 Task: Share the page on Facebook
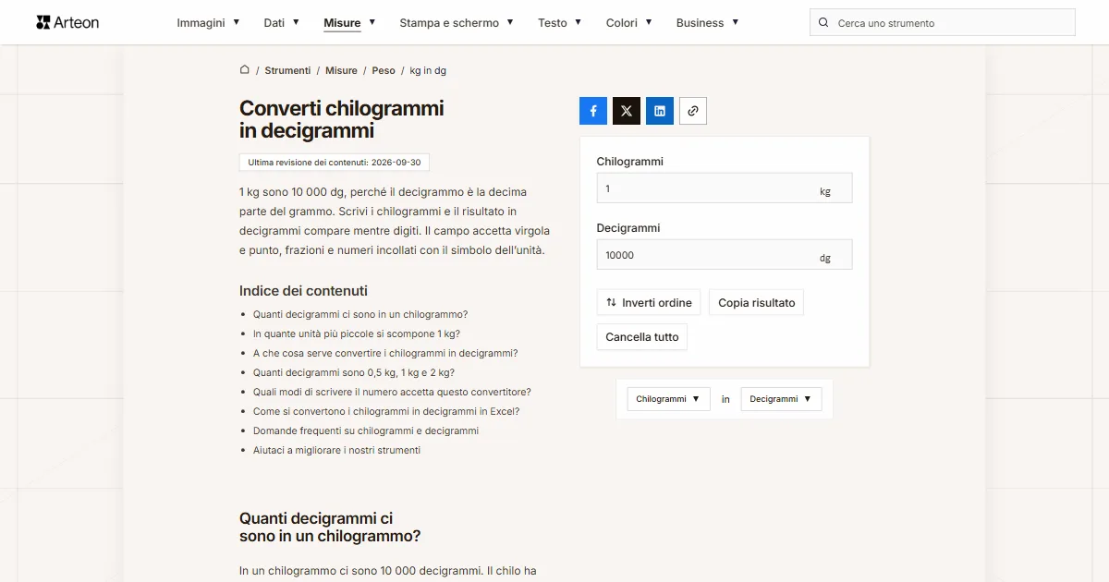point(593,111)
